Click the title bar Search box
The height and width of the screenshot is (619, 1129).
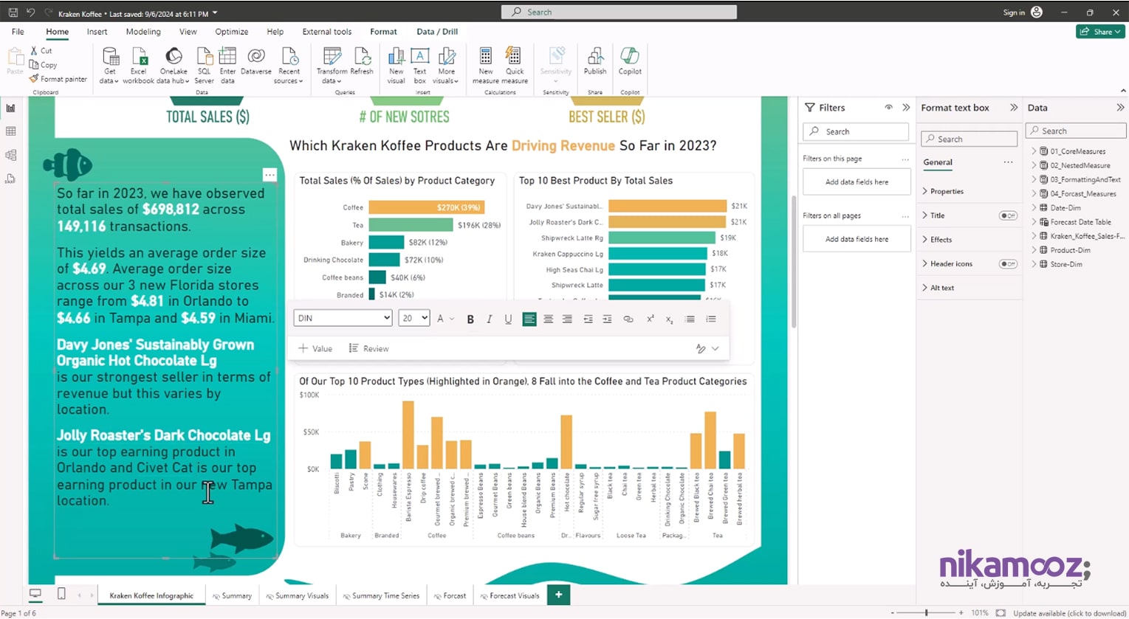(619, 12)
